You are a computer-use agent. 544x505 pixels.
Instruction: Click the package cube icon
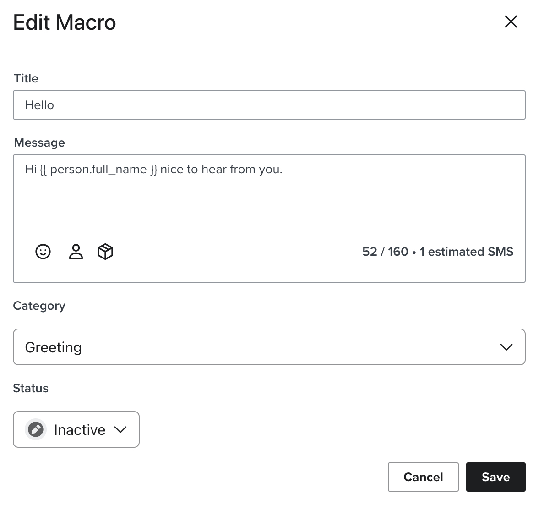105,252
